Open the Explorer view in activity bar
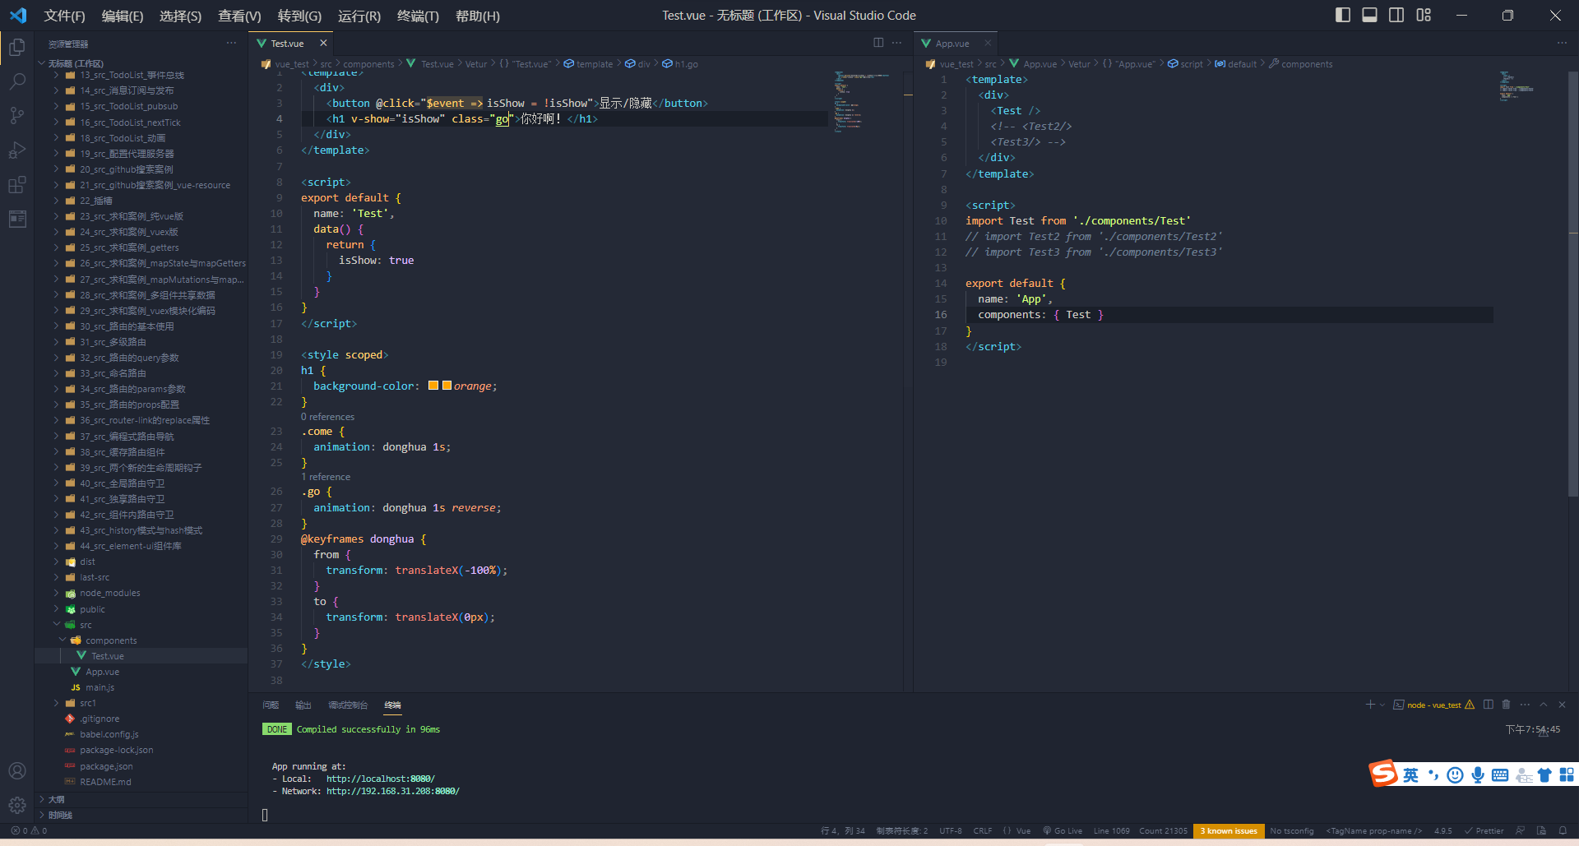 click(x=17, y=48)
